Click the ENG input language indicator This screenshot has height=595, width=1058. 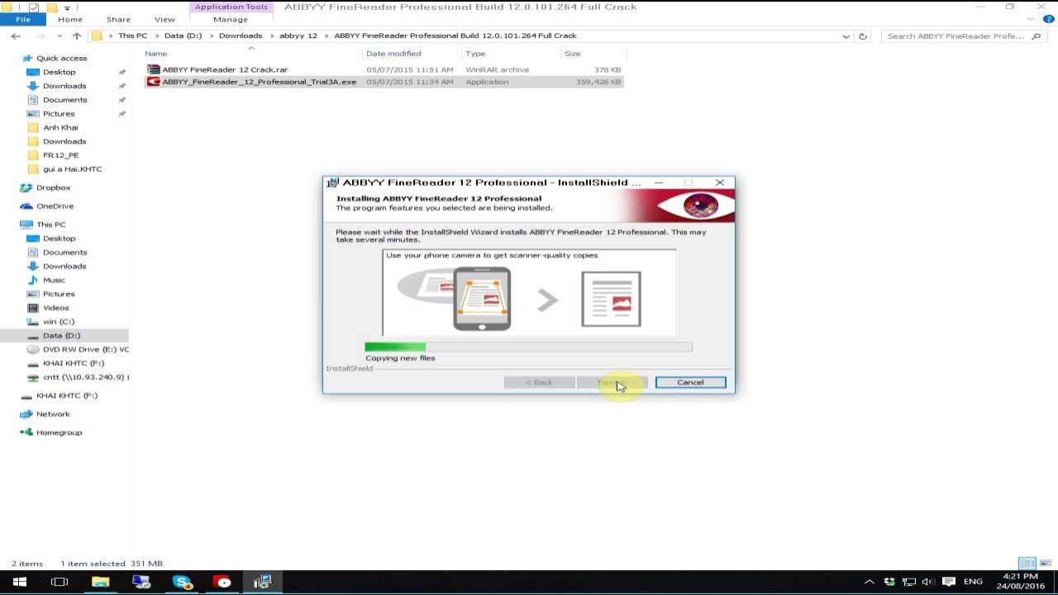pyautogui.click(x=973, y=583)
